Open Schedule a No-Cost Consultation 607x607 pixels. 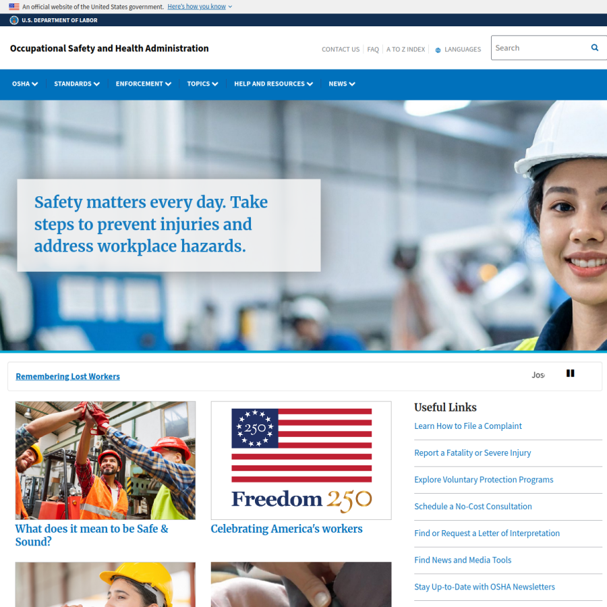pos(473,507)
